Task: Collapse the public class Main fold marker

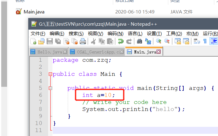Action: coord(50,74)
